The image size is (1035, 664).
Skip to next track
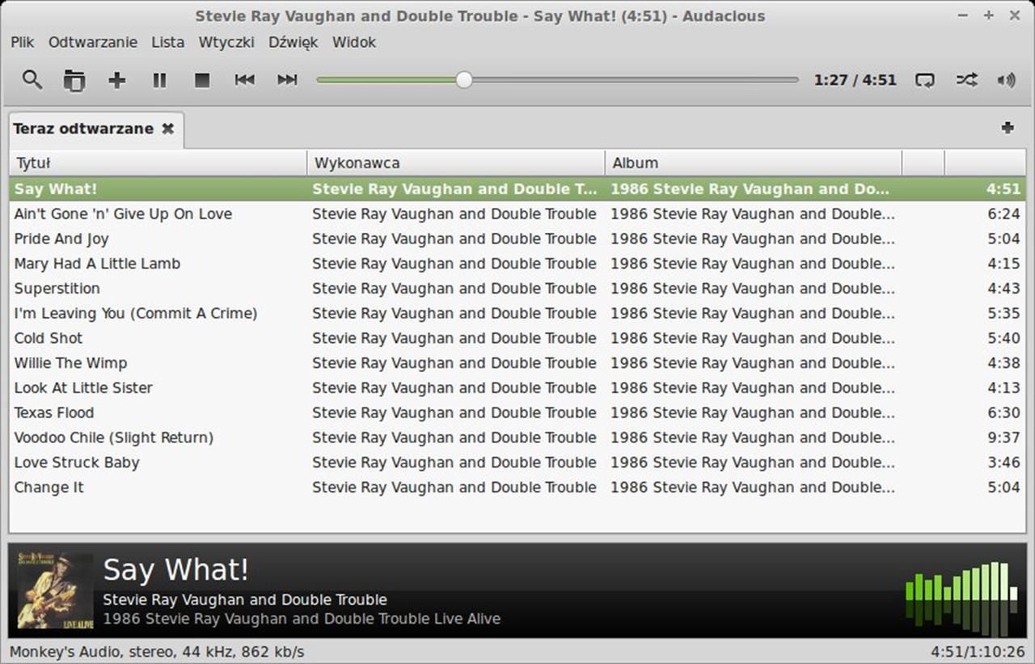[x=287, y=79]
